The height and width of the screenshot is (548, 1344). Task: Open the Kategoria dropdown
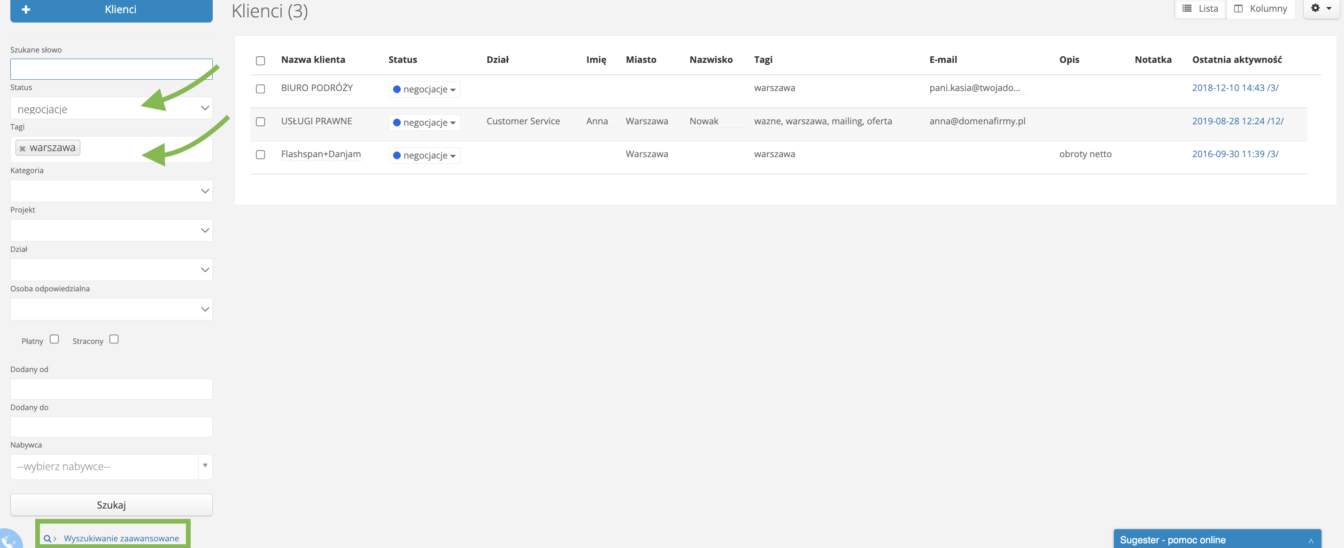coord(111,191)
